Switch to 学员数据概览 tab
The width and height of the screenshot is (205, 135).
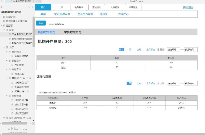pos(73,32)
